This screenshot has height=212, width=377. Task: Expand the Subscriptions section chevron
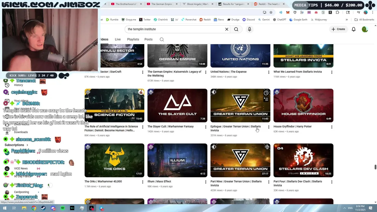pyautogui.click(x=27, y=145)
